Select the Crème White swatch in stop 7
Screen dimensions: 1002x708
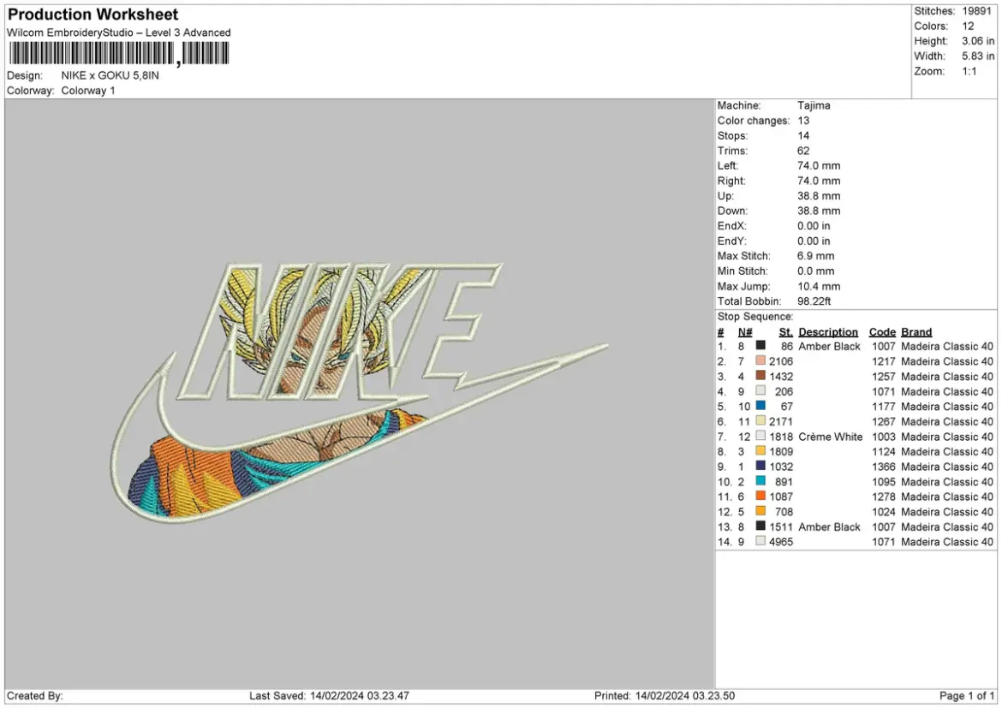pos(760,436)
